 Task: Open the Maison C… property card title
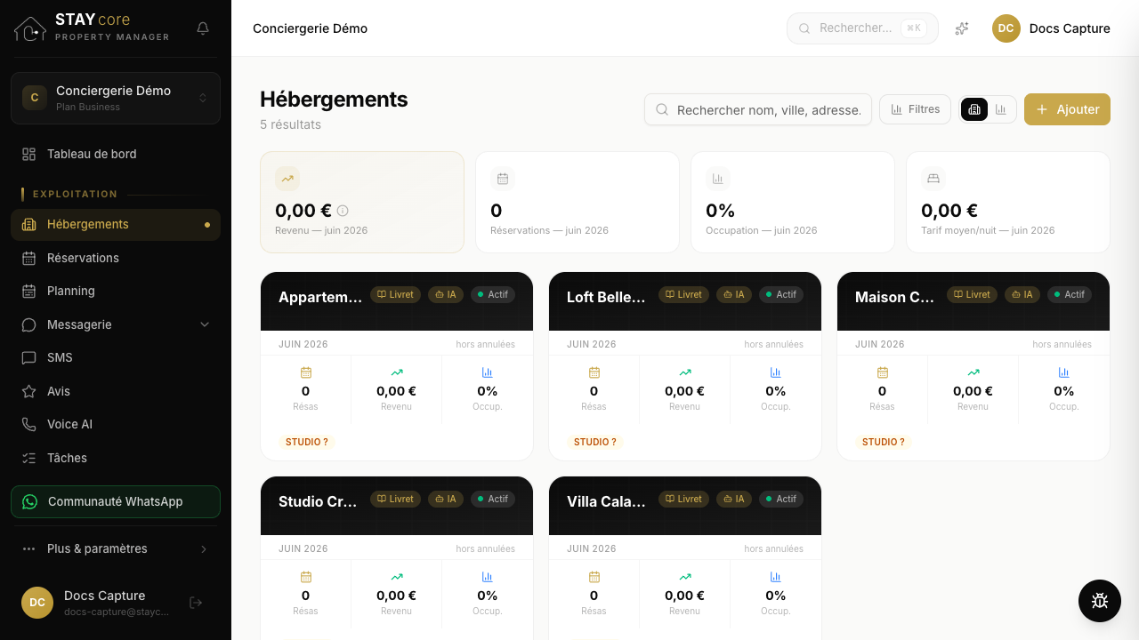894,297
